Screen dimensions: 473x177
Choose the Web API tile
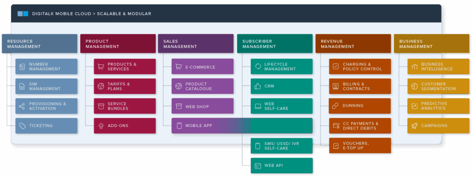click(x=281, y=165)
